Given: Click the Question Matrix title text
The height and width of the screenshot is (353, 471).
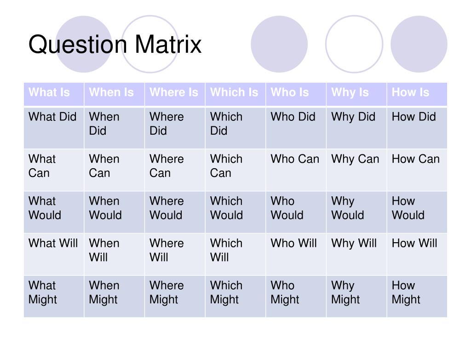Looking at the screenshot, I should pyautogui.click(x=115, y=45).
